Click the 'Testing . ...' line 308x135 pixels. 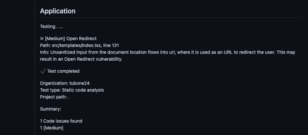(52, 27)
